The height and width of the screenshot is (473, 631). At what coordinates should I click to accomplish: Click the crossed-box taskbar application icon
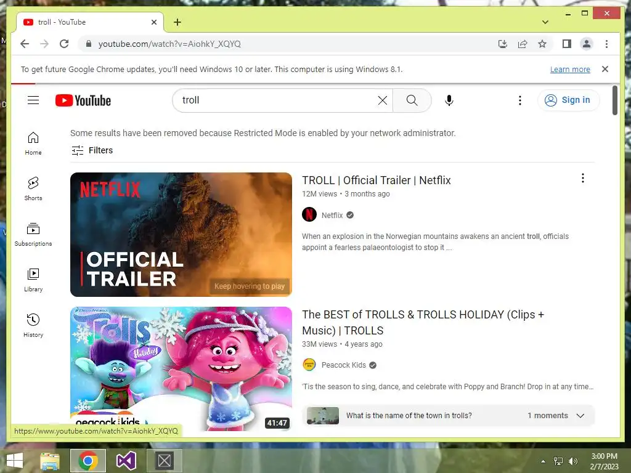click(164, 461)
